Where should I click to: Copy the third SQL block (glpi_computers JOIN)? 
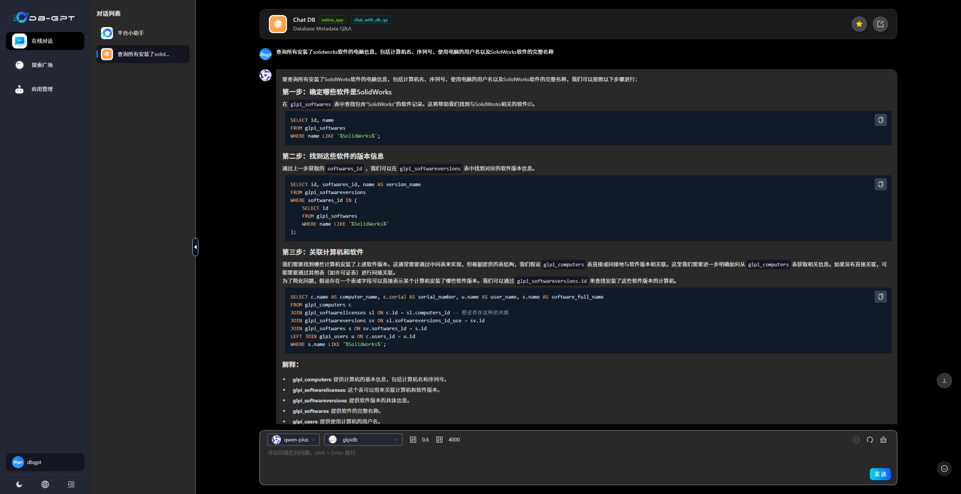point(880,297)
